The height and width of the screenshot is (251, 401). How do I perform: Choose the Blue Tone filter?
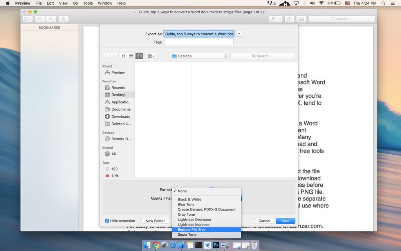(x=206, y=204)
